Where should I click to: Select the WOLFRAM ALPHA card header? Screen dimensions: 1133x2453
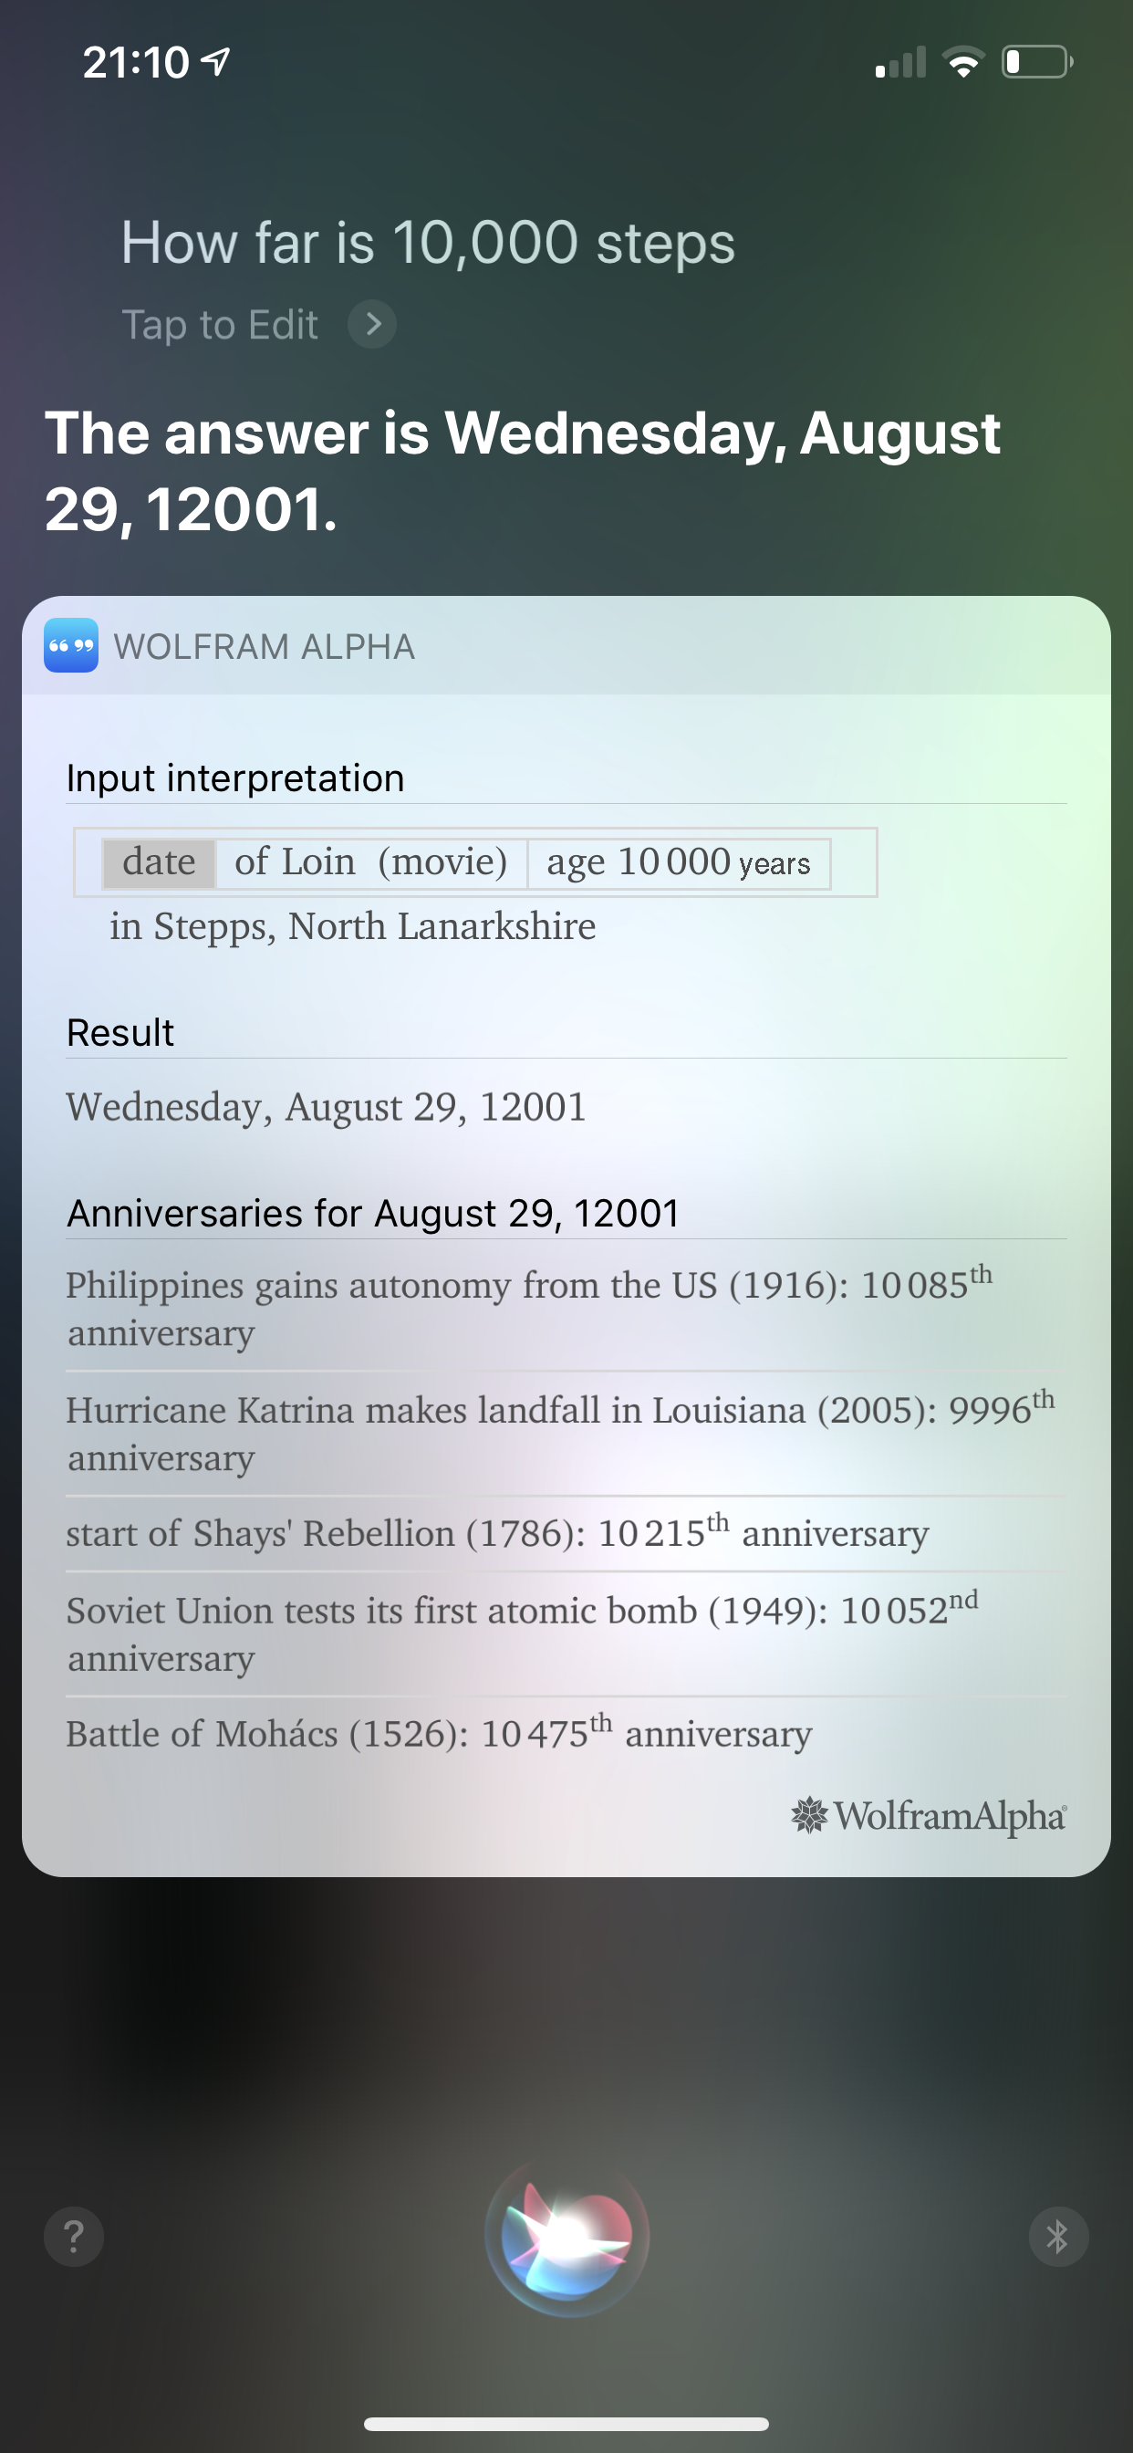pyautogui.click(x=566, y=645)
